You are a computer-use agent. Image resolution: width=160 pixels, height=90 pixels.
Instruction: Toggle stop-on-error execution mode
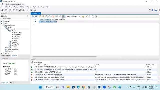tap(53, 16)
